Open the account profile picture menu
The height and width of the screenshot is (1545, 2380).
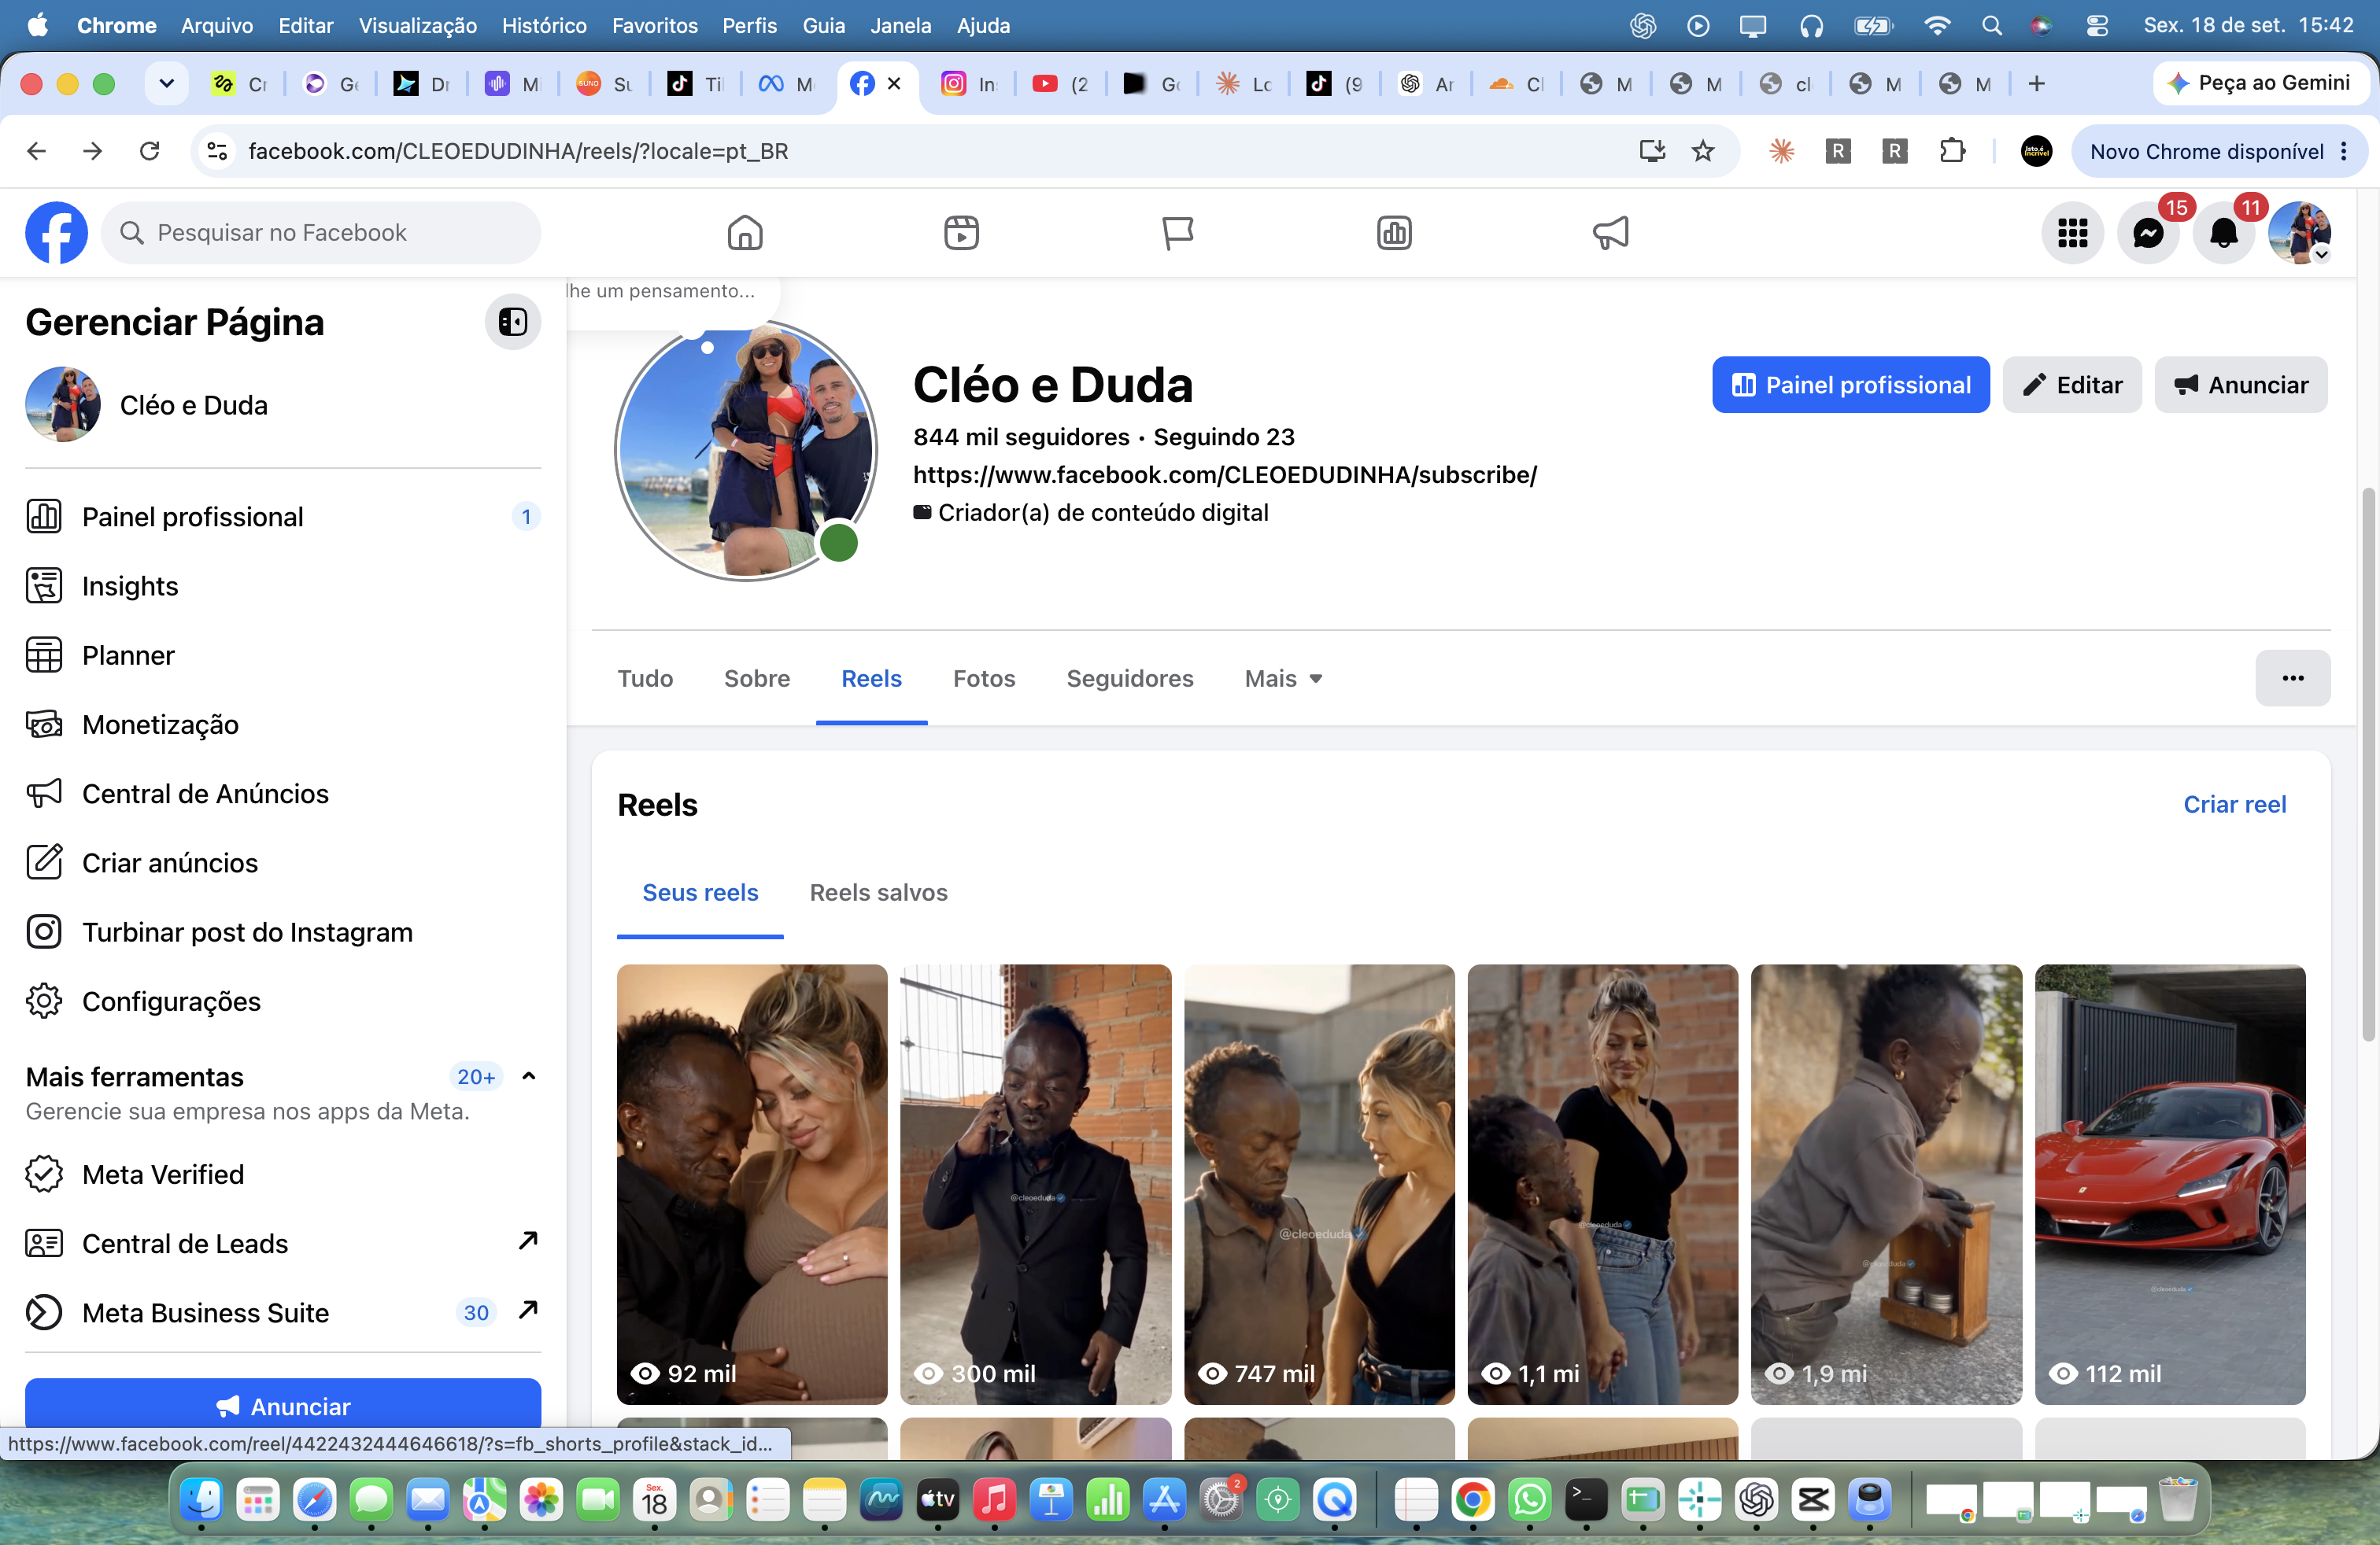click(2299, 233)
